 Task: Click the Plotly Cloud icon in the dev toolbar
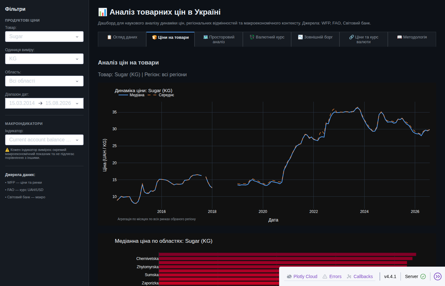pyautogui.click(x=289, y=276)
